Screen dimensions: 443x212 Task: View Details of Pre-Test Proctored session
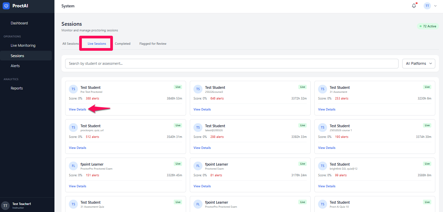click(78, 110)
